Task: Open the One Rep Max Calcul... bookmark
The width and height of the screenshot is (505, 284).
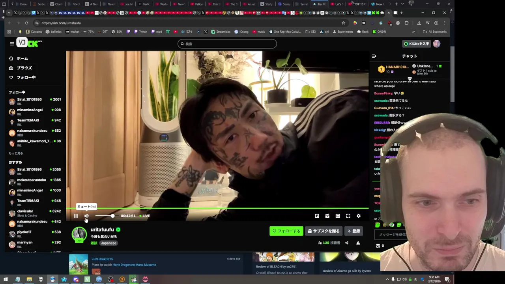Action: point(284,32)
